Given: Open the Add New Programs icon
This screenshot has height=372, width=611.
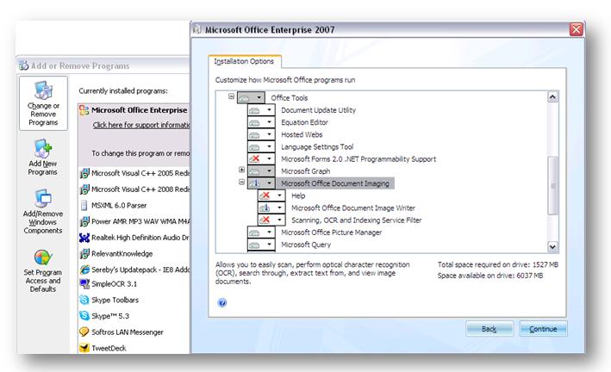Looking at the screenshot, I should click(43, 148).
